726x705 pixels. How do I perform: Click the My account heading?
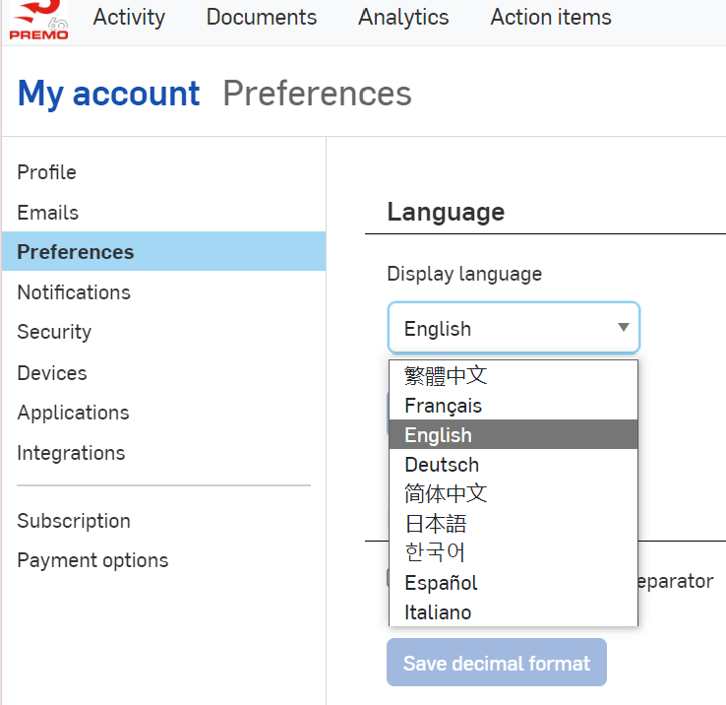[108, 94]
